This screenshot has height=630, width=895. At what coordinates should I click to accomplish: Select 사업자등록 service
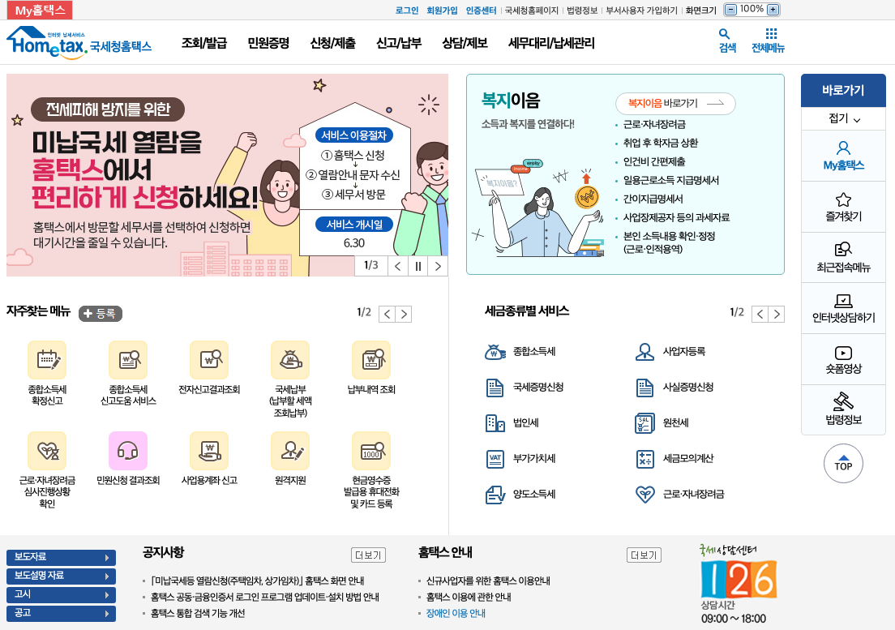click(670, 352)
